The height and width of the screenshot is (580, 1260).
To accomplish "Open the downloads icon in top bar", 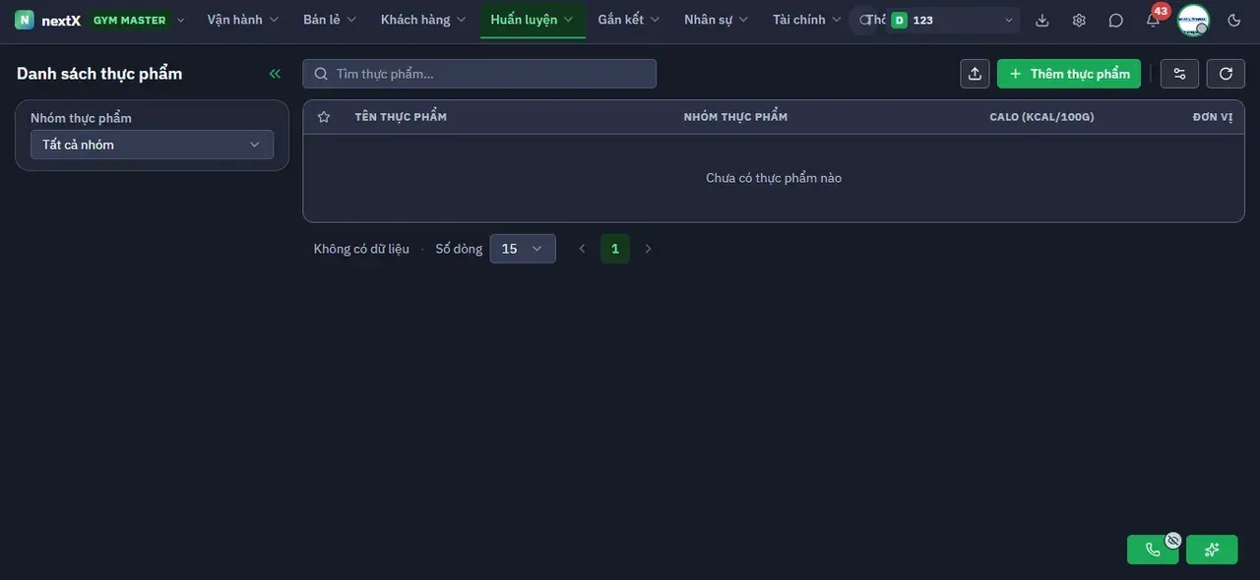I will [1042, 20].
